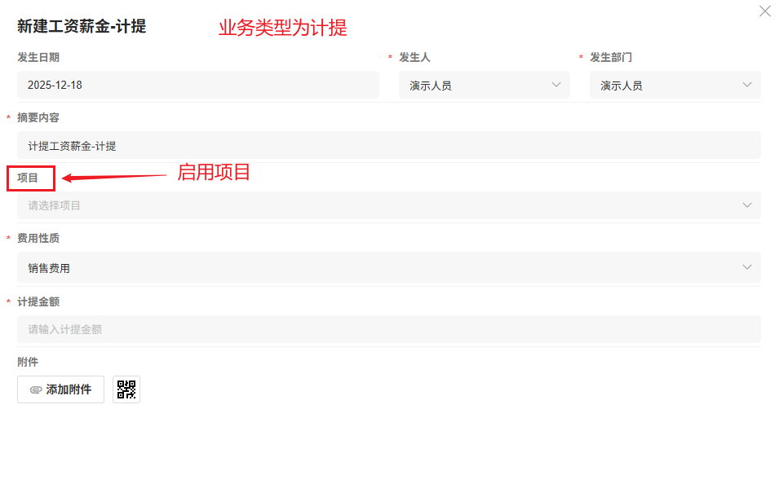Click the 新建工资薪金-计提 dialog title
This screenshot has width=779, height=484.
point(82,26)
